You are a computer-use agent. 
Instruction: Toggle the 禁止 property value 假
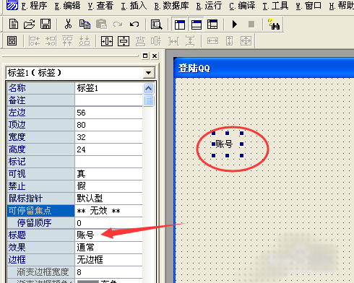pos(108,186)
